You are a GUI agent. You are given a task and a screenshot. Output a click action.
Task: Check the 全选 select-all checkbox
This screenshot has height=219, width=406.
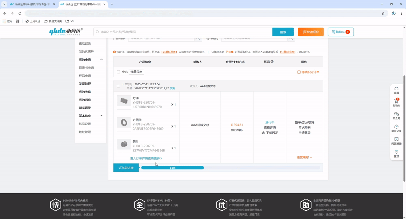(x=118, y=72)
